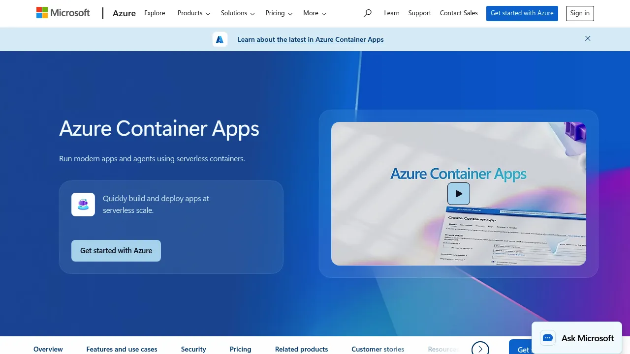Click the Sign in button
The width and height of the screenshot is (630, 354).
click(x=580, y=13)
